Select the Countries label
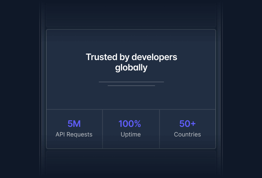Image resolution: width=262 pixels, height=178 pixels. click(187, 134)
